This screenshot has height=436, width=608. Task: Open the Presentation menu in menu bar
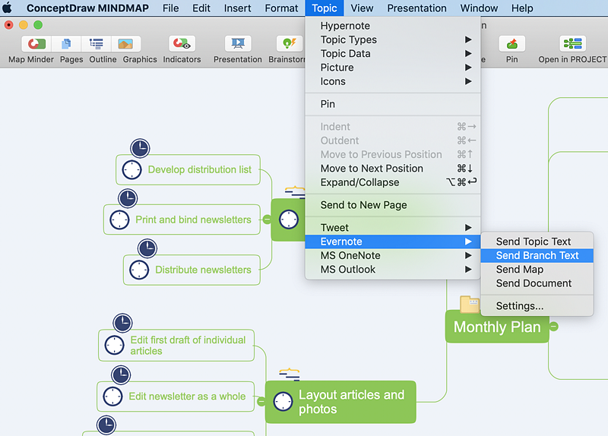[416, 8]
